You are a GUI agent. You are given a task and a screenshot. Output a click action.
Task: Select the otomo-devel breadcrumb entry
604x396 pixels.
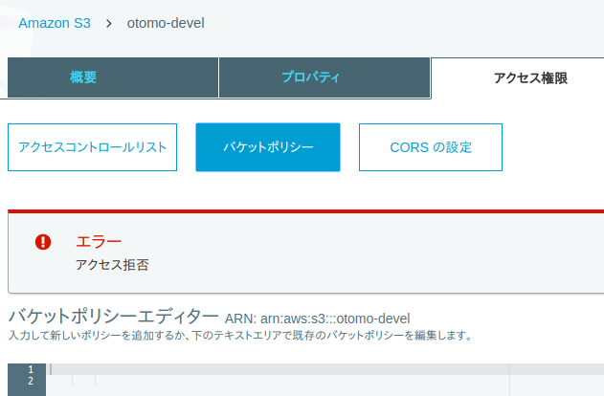[x=166, y=23]
